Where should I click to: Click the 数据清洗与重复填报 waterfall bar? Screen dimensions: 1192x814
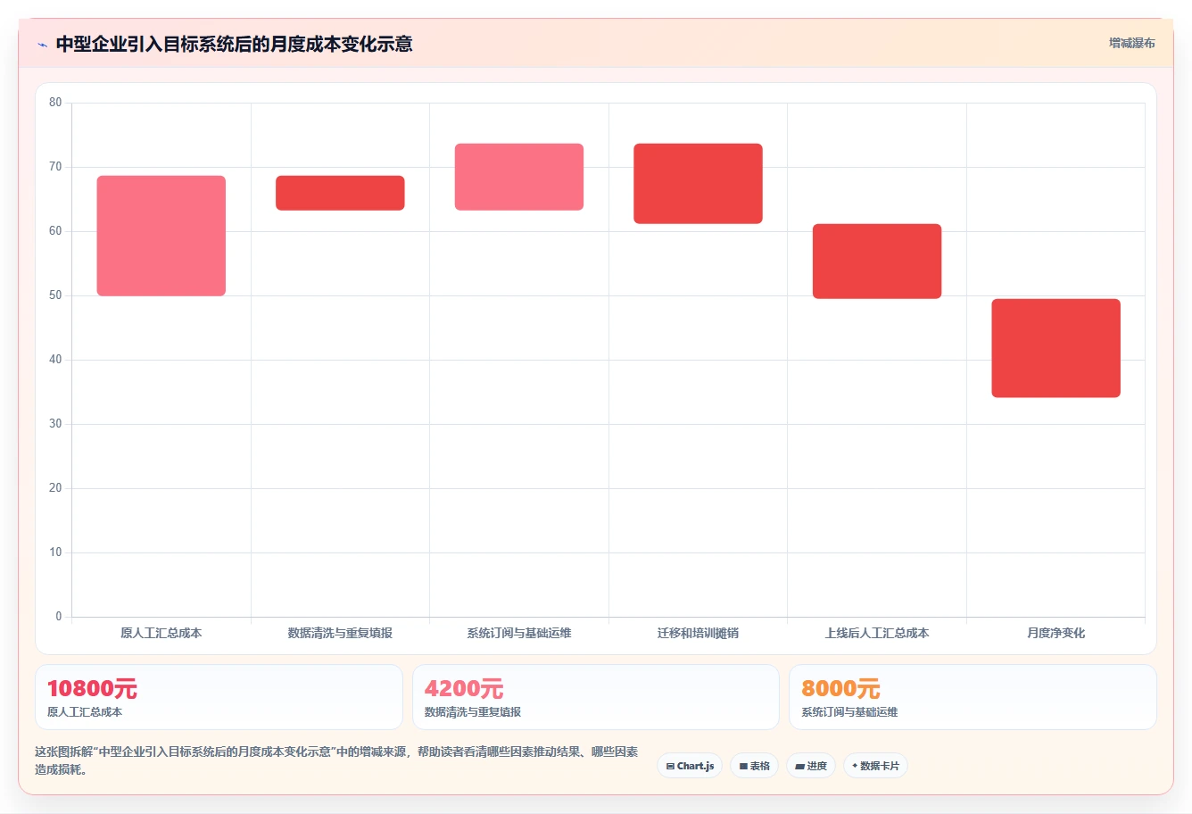pos(340,193)
